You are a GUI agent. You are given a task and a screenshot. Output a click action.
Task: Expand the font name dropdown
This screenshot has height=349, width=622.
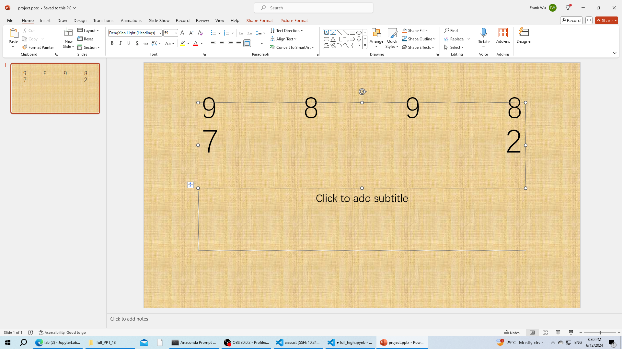pos(160,33)
